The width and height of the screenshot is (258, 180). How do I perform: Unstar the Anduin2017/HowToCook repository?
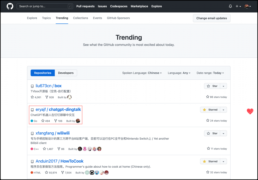tap(210, 161)
